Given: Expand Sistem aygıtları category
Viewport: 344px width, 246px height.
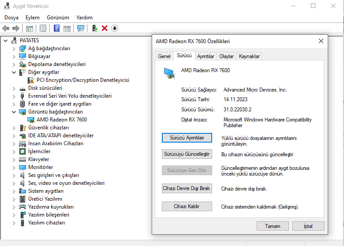Looking at the screenshot, I should (x=14, y=191).
